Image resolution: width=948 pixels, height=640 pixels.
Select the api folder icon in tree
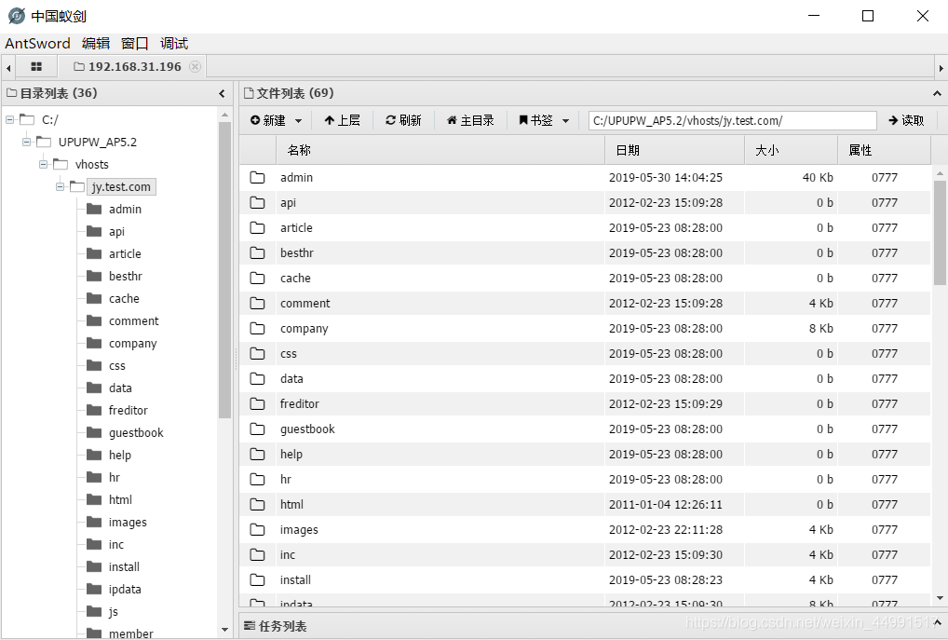[x=94, y=232]
